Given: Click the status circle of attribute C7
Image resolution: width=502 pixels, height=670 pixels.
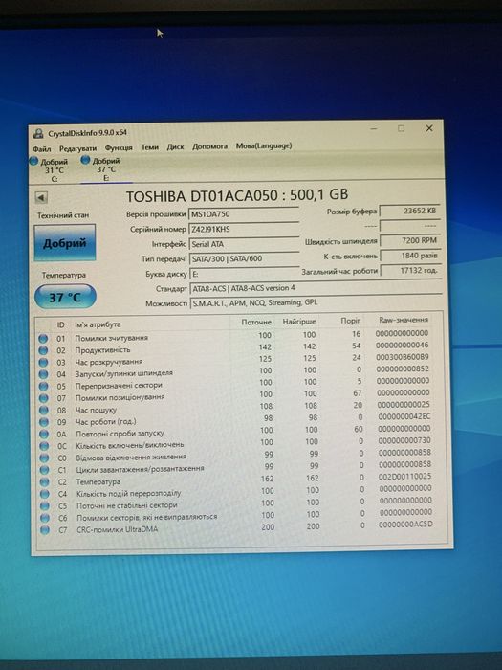Looking at the screenshot, I should (x=45, y=530).
